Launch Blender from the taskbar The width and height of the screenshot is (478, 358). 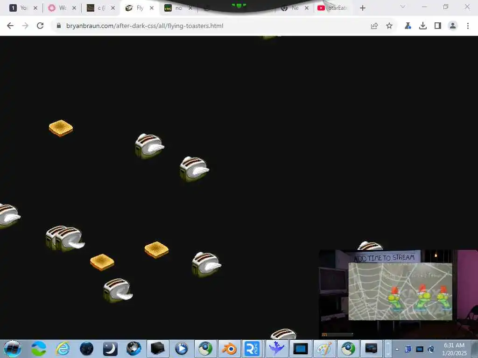pyautogui.click(x=229, y=349)
